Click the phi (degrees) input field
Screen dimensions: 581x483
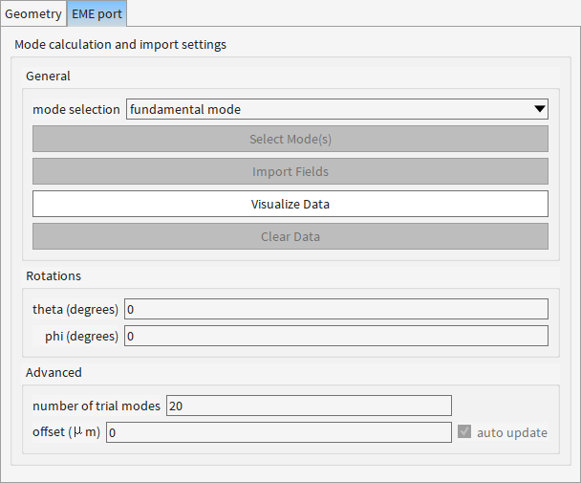(336, 336)
